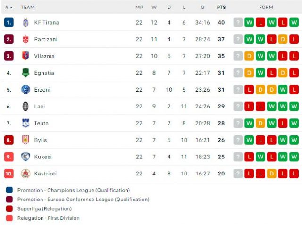Sort table by rank number column
302x225 pixels.
pos(8,8)
